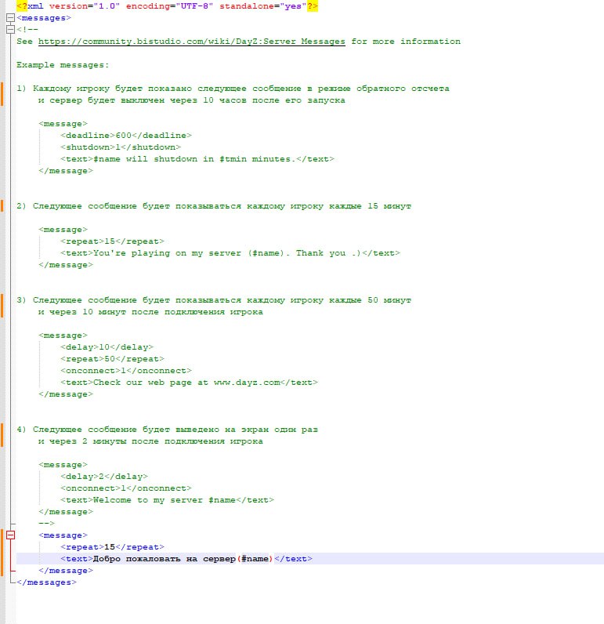The height and width of the screenshot is (624, 604).
Task: Click the line starting '2) Следующее сообщение'
Action: click(214, 206)
